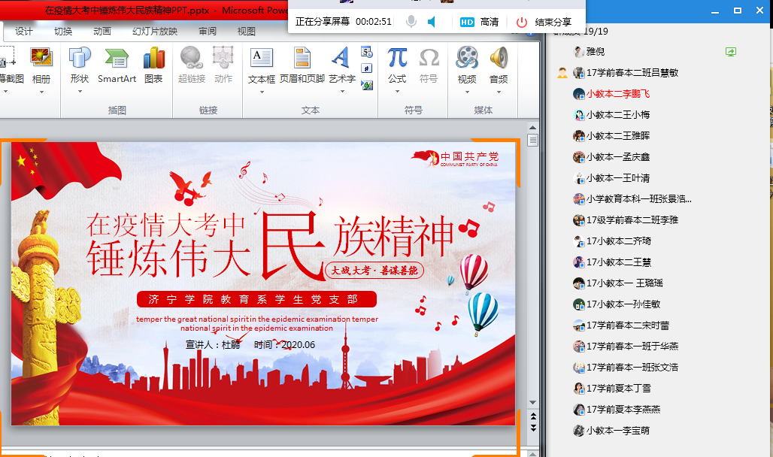This screenshot has width=773, height=457.
Task: Mute the speaker in sharing toolbar
Action: (432, 22)
